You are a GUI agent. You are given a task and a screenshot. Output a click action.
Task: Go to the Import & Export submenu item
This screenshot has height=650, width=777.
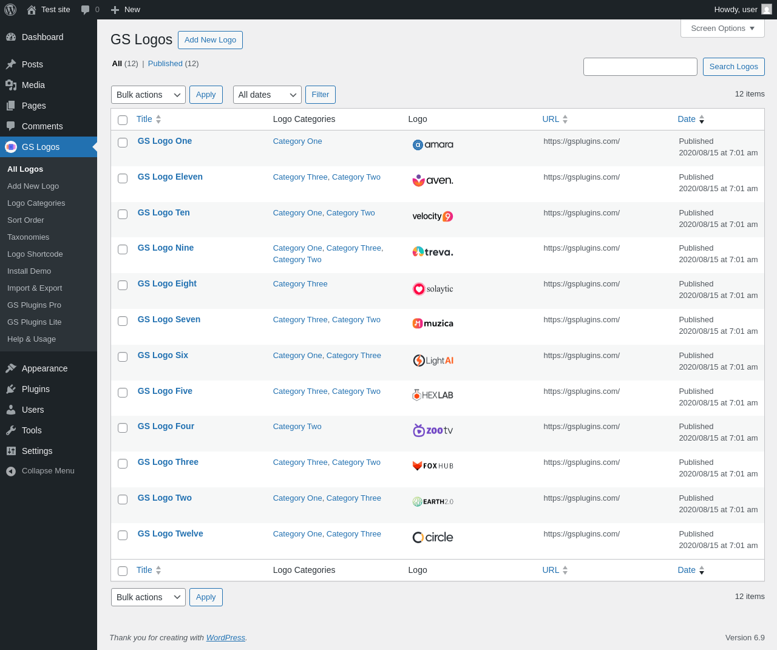point(35,288)
